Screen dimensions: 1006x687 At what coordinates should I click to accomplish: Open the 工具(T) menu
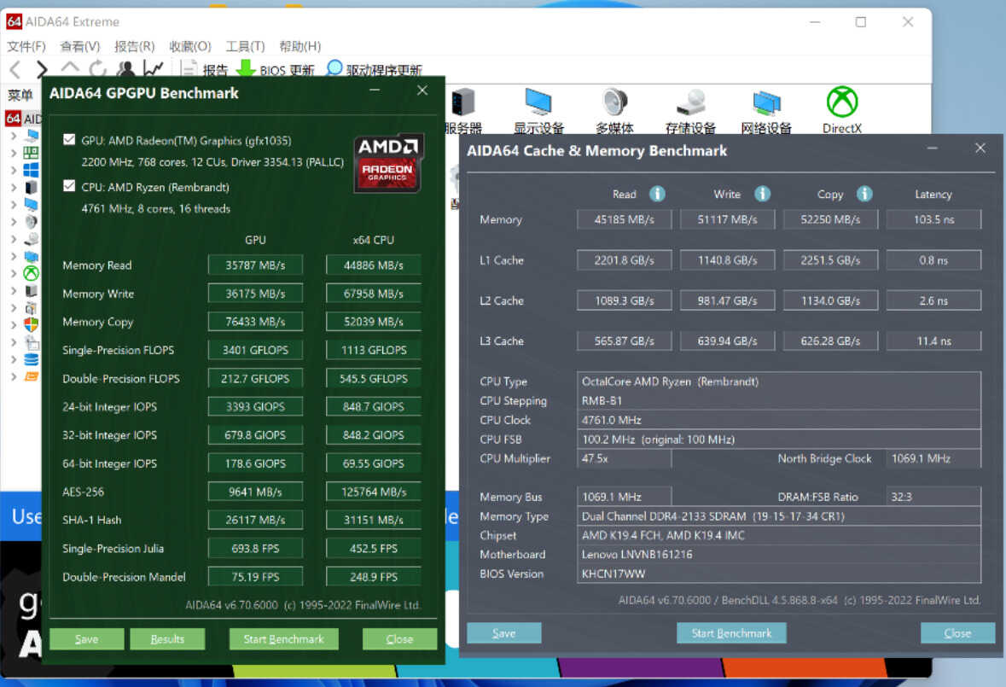click(x=245, y=46)
